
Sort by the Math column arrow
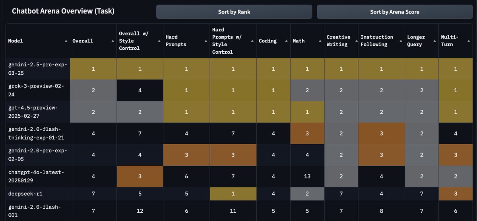320,41
